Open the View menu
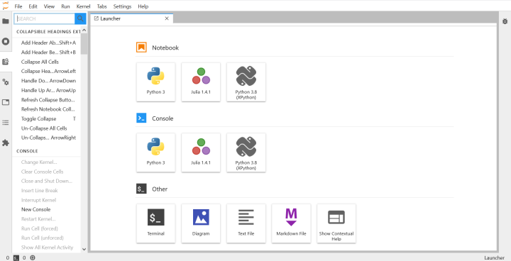 click(49, 6)
